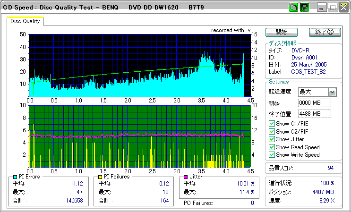Image resolution: width=351 pixels, height=212 pixels.
Task: Open the 転送速度 speed dropdown arrow
Action: (332, 92)
